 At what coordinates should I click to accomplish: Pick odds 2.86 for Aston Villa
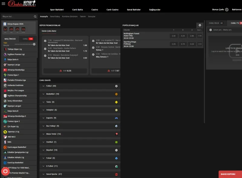(x=192, y=36)
